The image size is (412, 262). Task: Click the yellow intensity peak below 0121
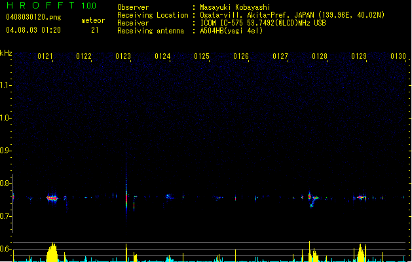click(52, 252)
